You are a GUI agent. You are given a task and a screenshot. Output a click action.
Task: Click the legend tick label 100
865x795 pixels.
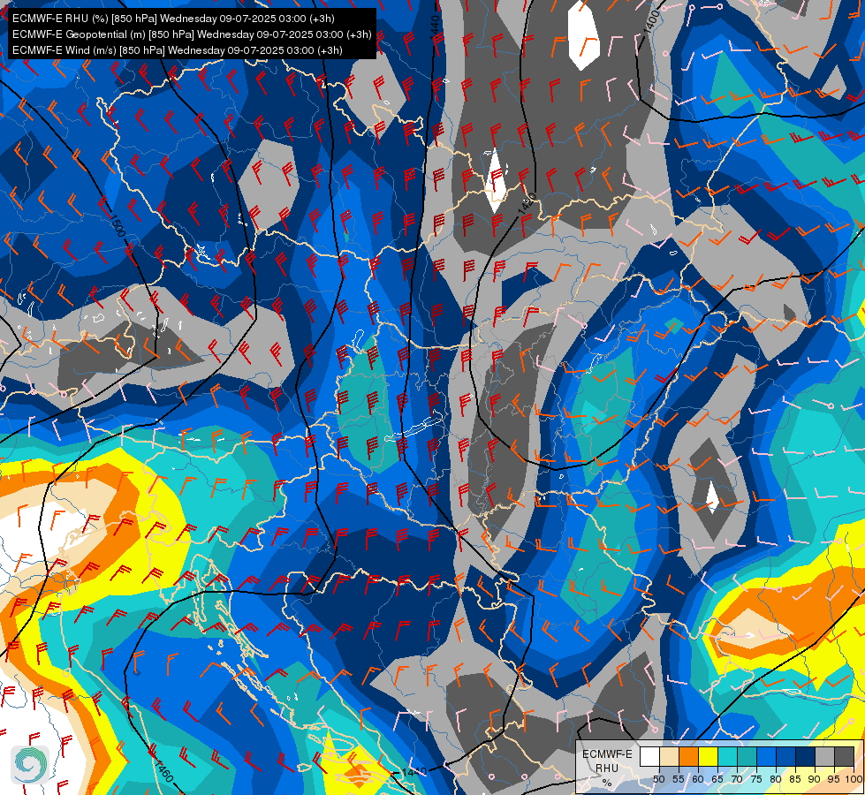[854, 779]
